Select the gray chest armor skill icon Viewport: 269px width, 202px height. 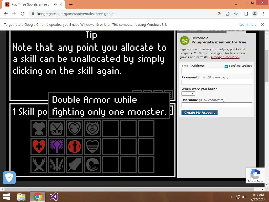39,128
